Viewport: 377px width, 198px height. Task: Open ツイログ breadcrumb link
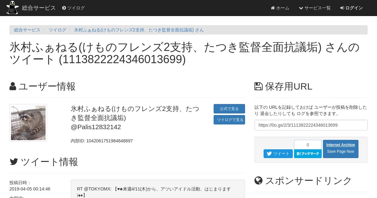click(x=57, y=30)
